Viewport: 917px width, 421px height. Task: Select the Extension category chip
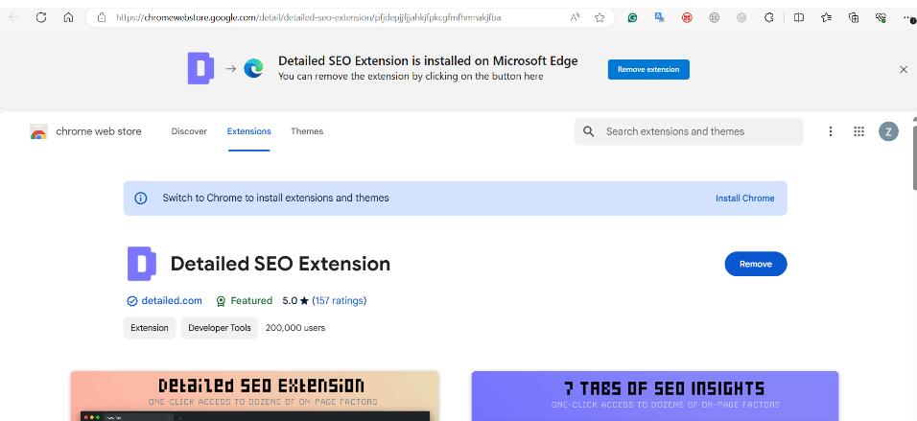pyautogui.click(x=149, y=328)
